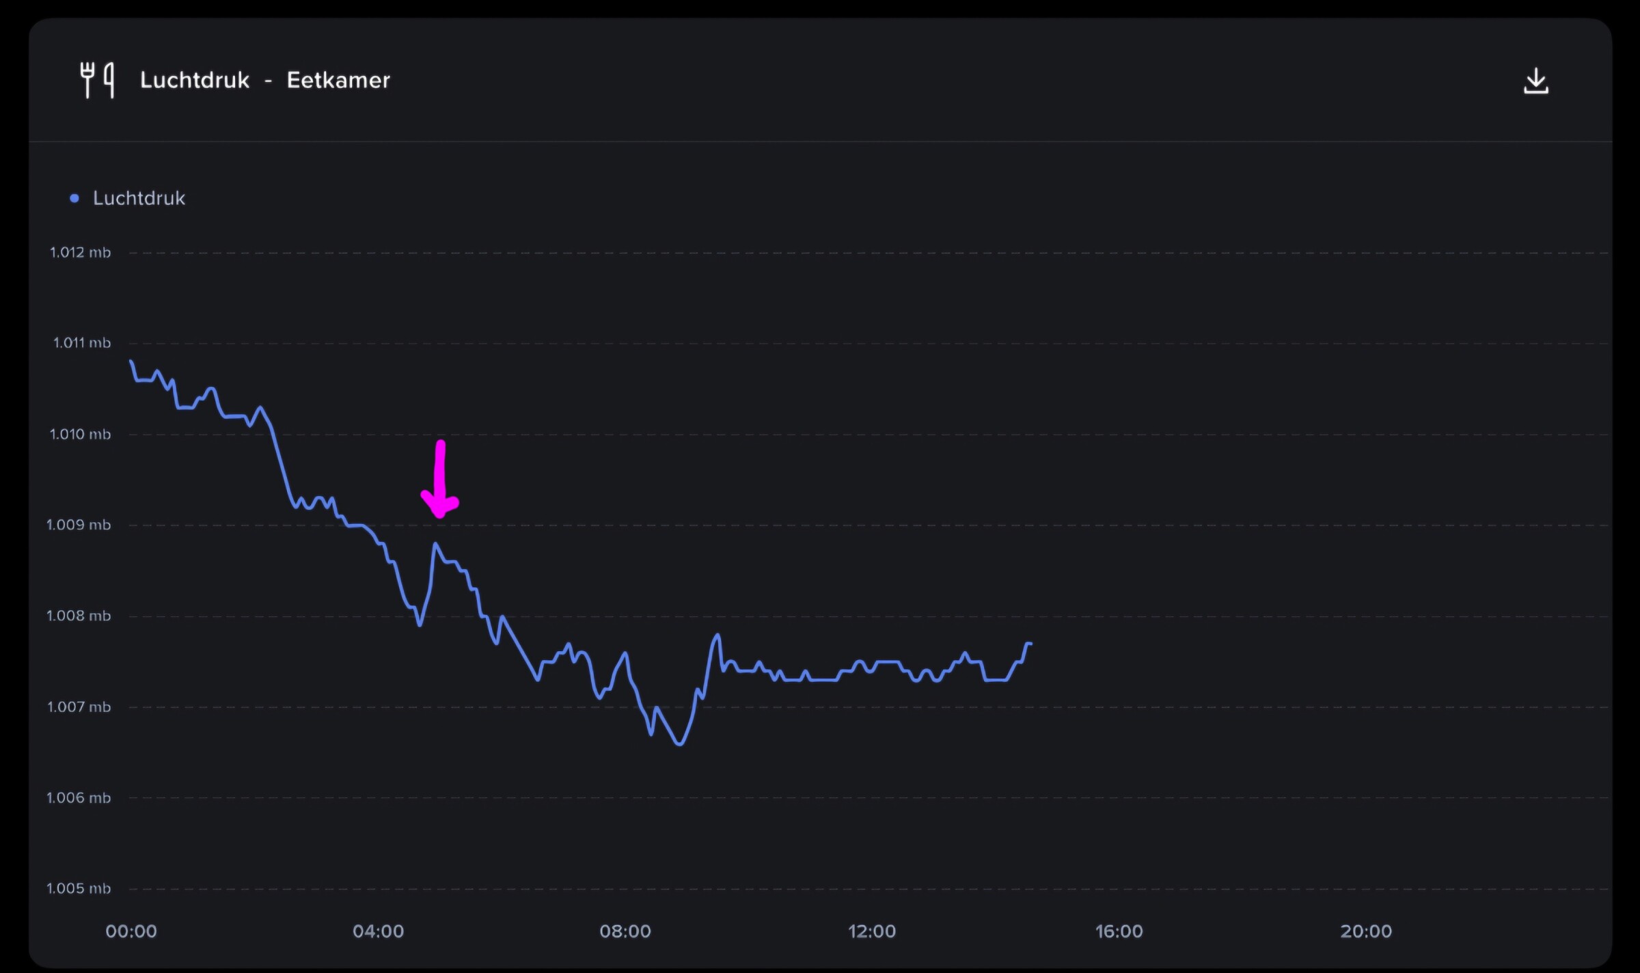Screen dimensions: 1640x973
Task: Click the fork and knife dining room icon
Action: (97, 80)
